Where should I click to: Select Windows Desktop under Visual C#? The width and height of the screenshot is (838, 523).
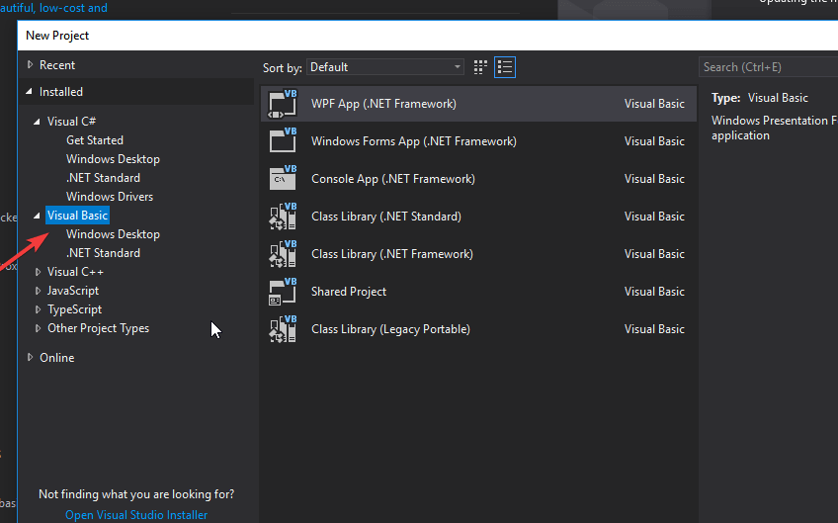113,159
